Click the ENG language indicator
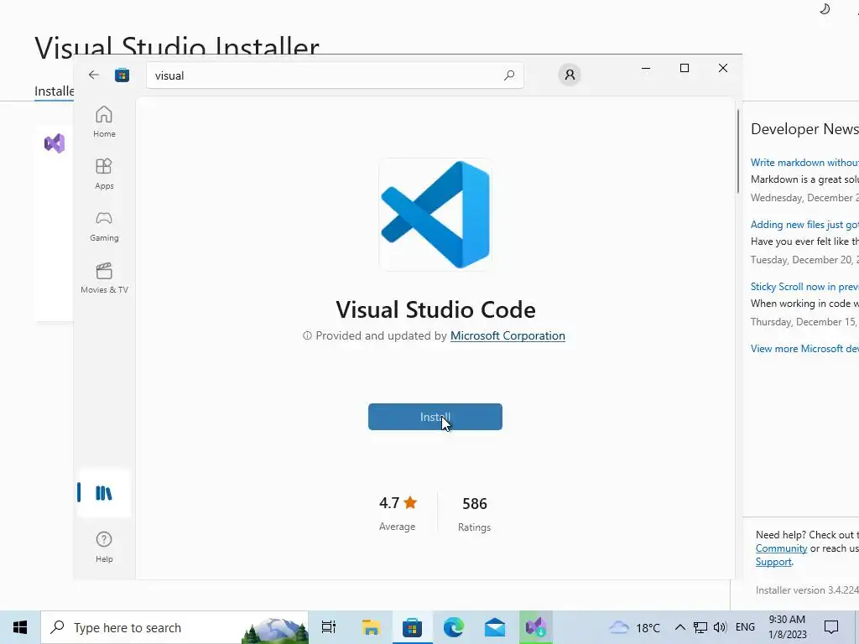859x644 pixels. tap(745, 627)
